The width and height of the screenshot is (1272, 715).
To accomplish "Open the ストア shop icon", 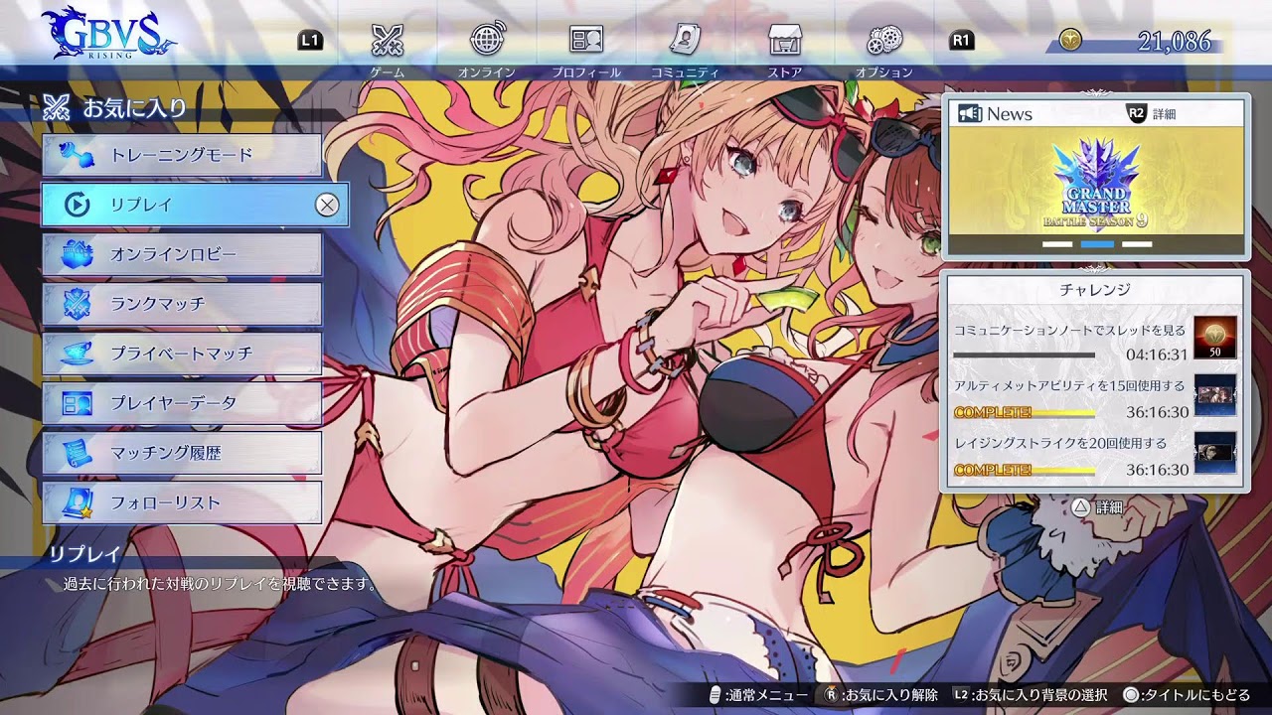I will 785,41.
